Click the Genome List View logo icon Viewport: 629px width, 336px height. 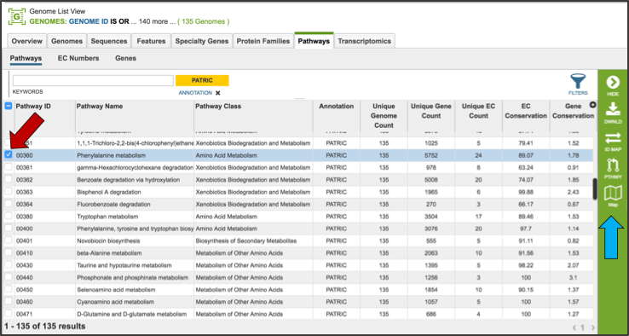[17, 16]
